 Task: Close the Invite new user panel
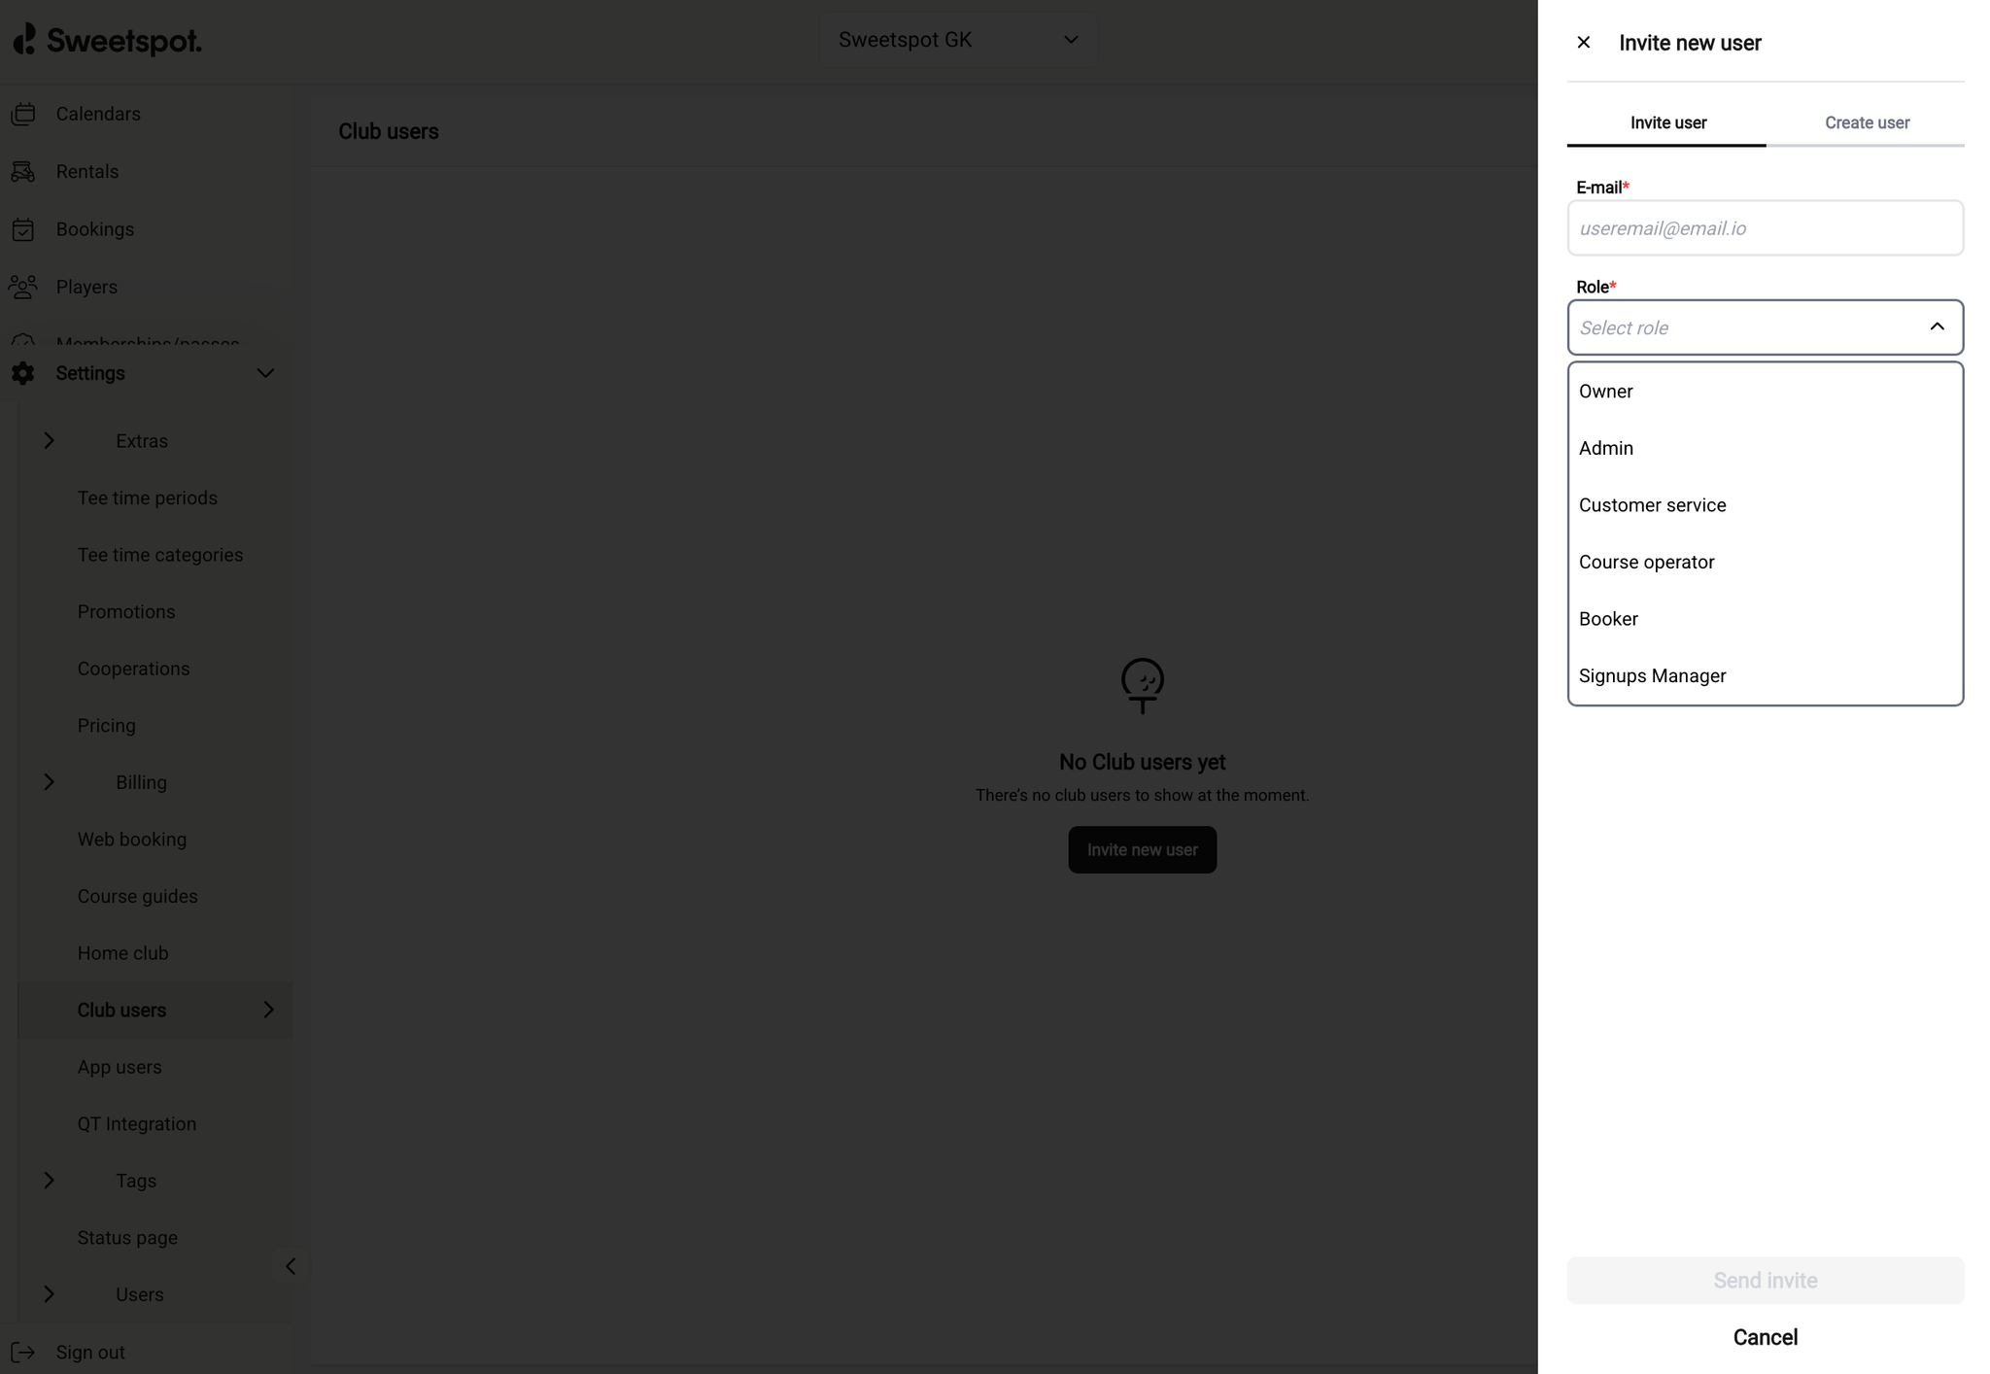(1583, 43)
